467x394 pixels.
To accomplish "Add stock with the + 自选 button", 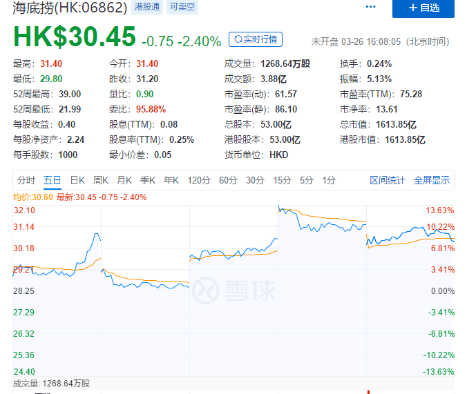I will [423, 8].
